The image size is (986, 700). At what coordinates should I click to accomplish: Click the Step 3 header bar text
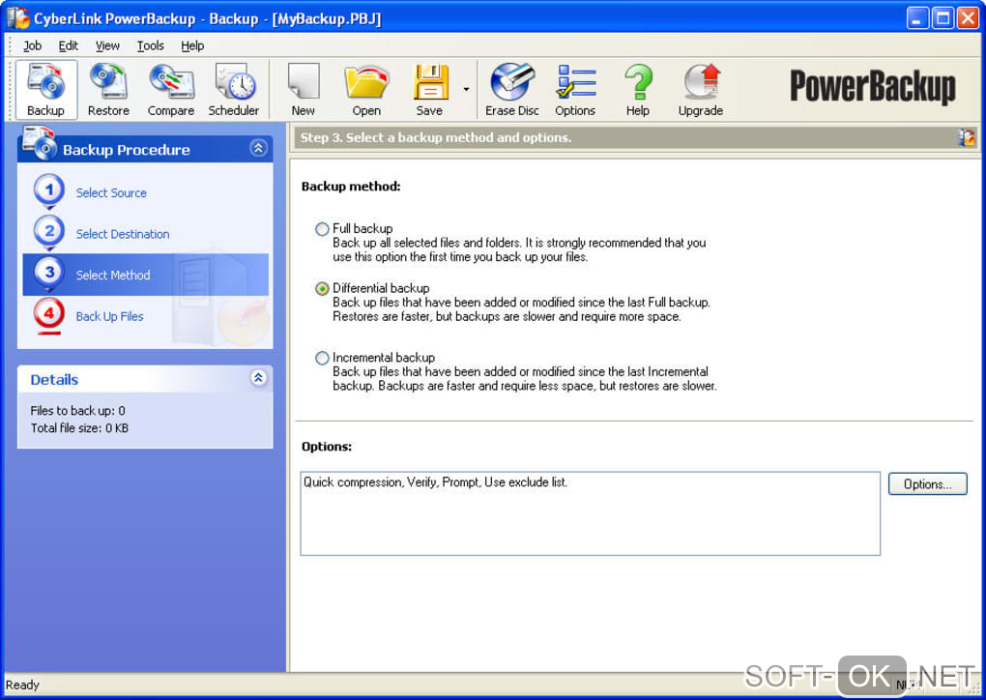436,137
